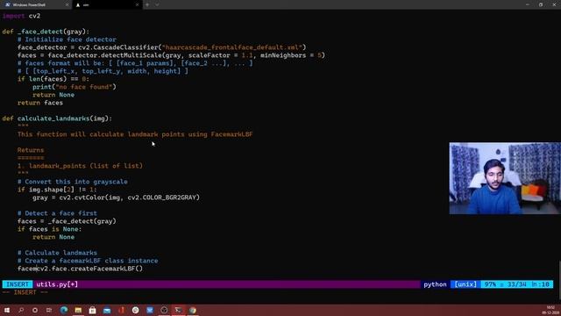
Task: Click 'print("no face found")' line
Action: point(75,87)
